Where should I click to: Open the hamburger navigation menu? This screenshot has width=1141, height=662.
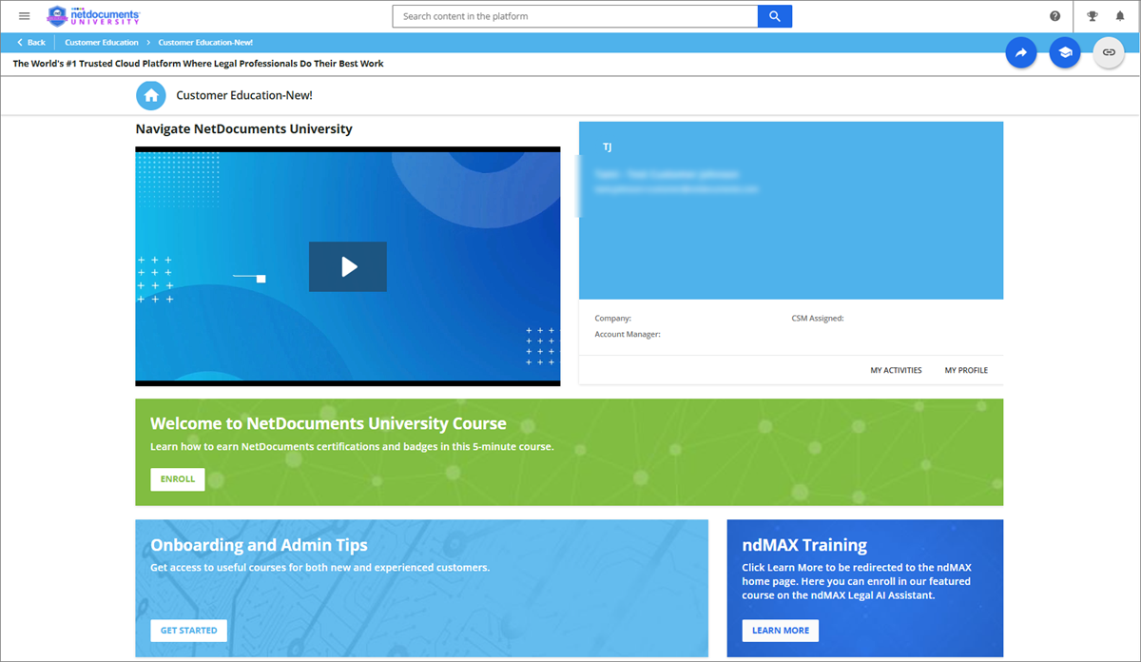[x=24, y=15]
